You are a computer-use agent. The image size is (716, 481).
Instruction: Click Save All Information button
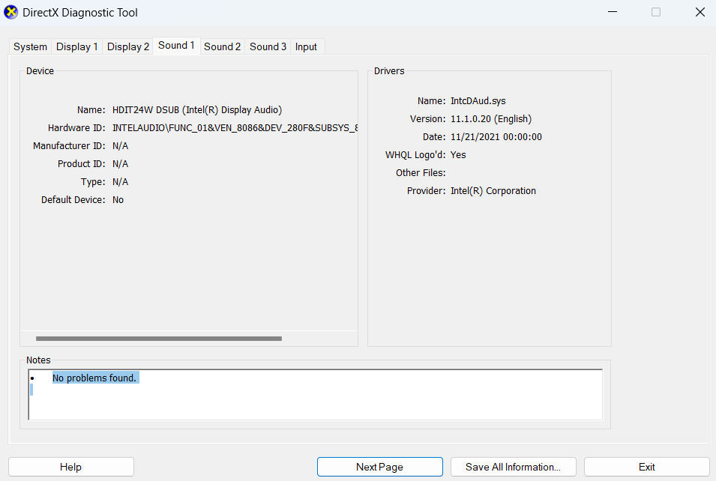pos(514,467)
